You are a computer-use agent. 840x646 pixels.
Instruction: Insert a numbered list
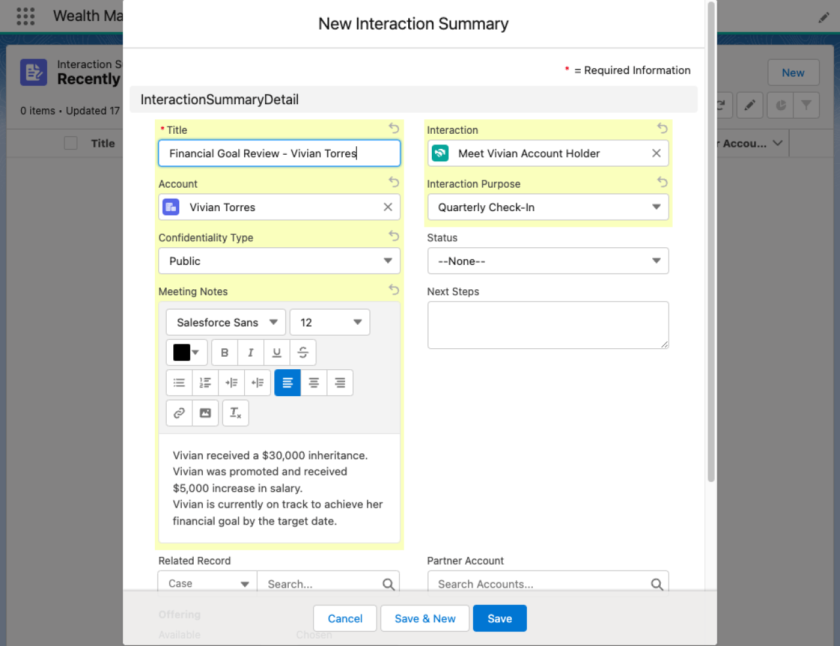tap(205, 383)
